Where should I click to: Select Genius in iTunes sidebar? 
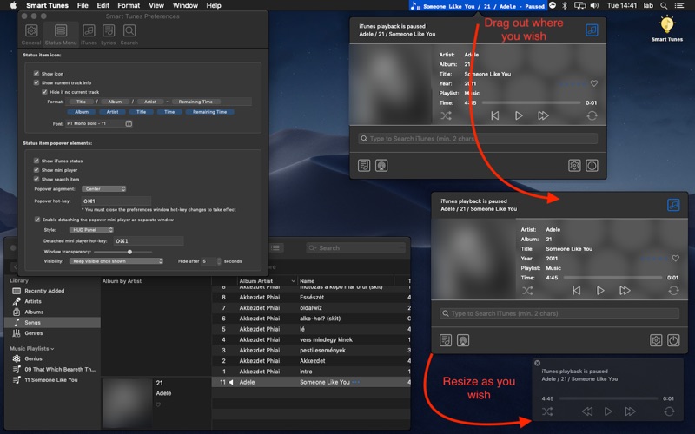tap(33, 358)
